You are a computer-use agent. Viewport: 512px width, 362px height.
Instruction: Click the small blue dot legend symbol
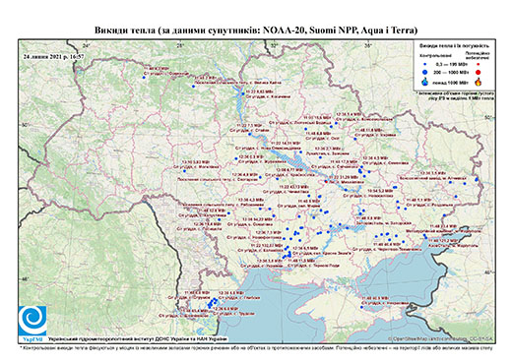coord(424,64)
